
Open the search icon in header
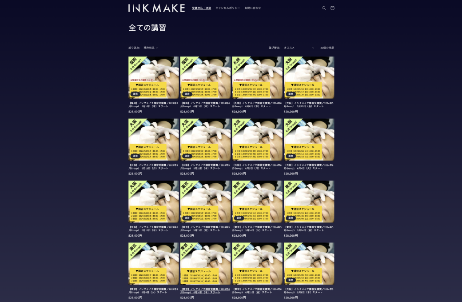(x=324, y=8)
